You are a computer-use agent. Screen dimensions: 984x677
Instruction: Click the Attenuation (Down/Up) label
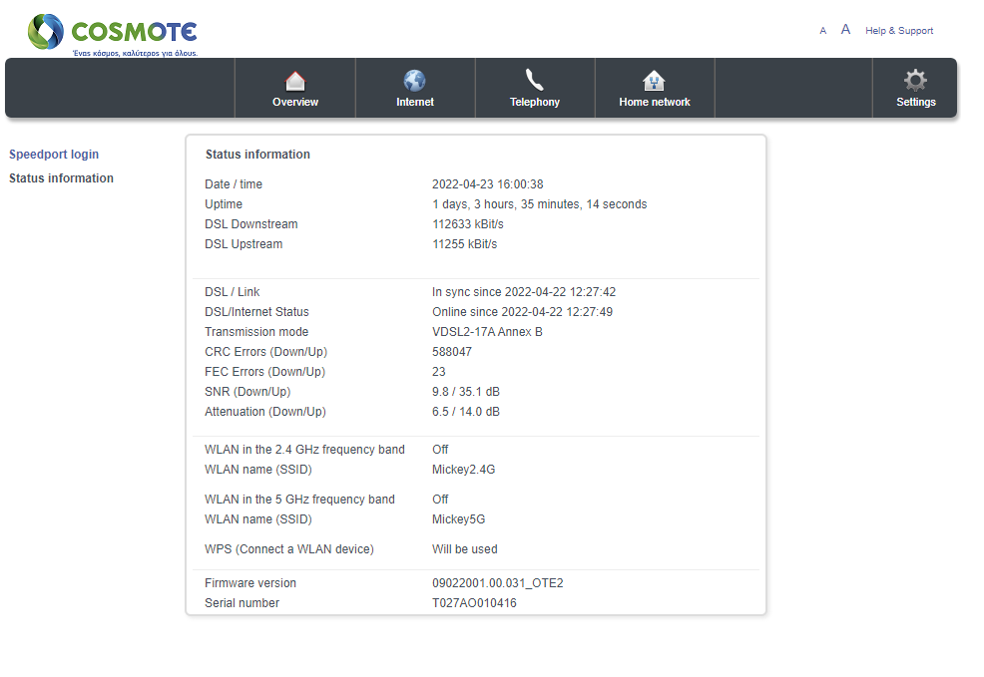[x=265, y=413]
